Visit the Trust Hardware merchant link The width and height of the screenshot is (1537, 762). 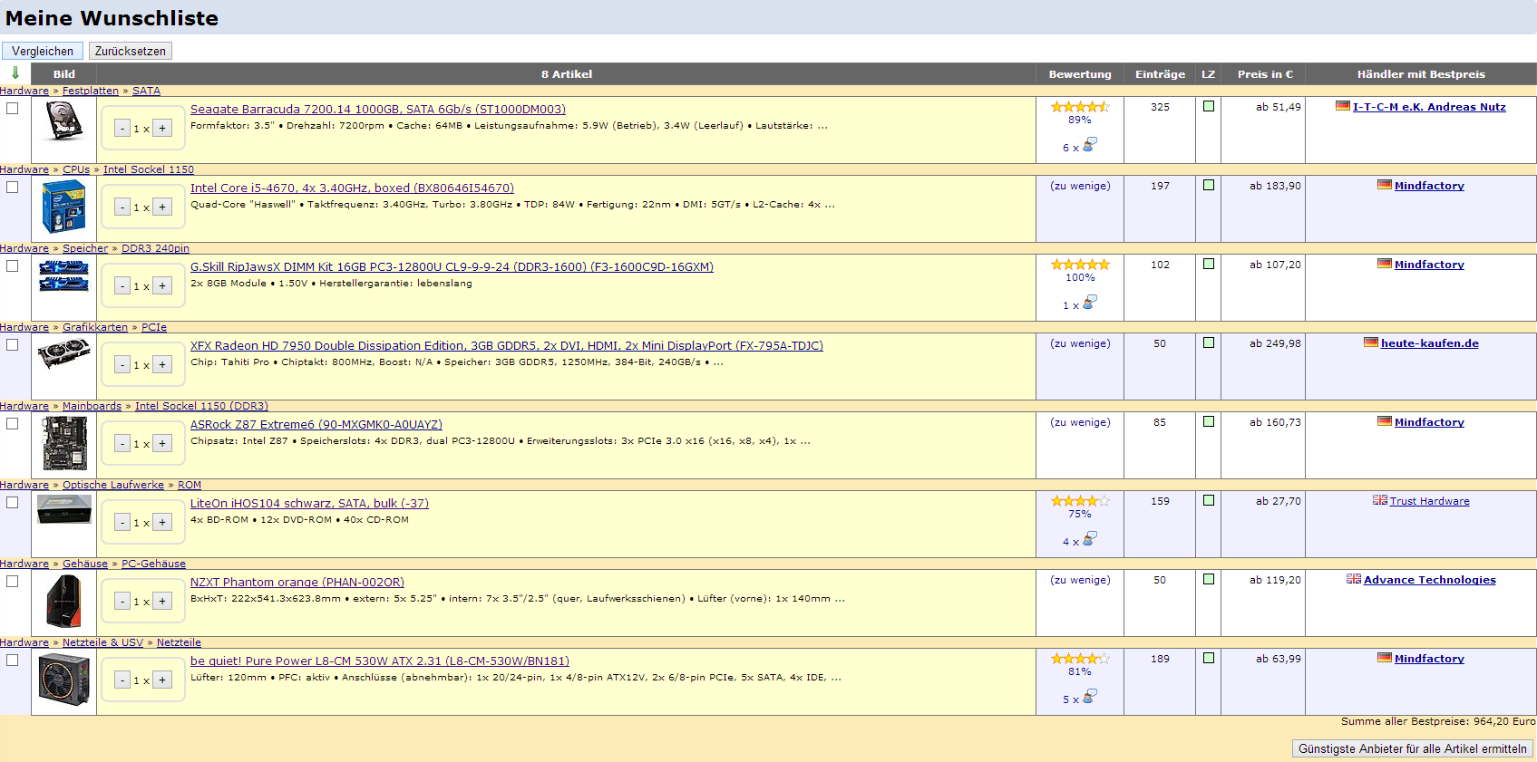[x=1430, y=501]
